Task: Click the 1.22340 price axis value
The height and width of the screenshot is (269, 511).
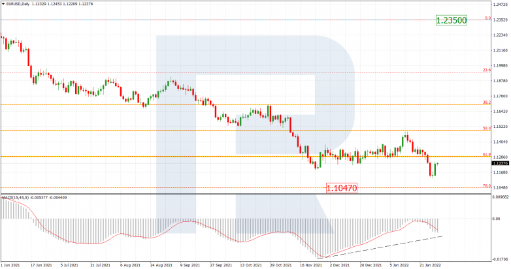Action: point(500,35)
